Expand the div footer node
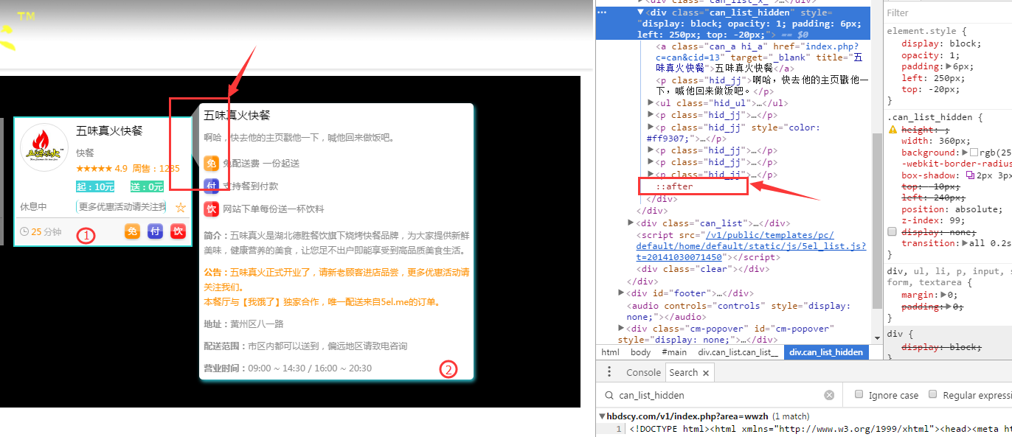The height and width of the screenshot is (437, 1012). 622,293
